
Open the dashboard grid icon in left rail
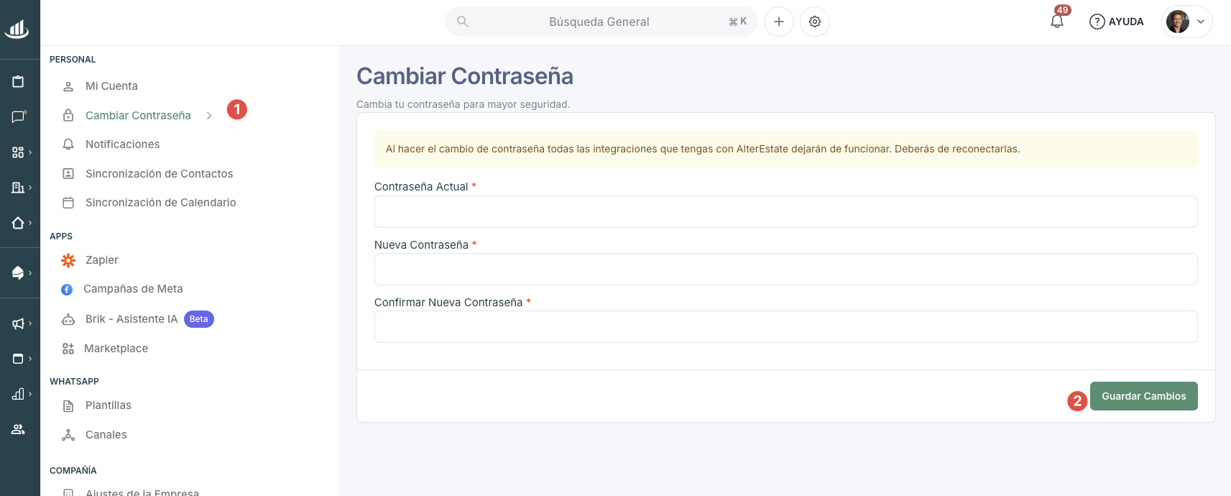click(x=18, y=152)
